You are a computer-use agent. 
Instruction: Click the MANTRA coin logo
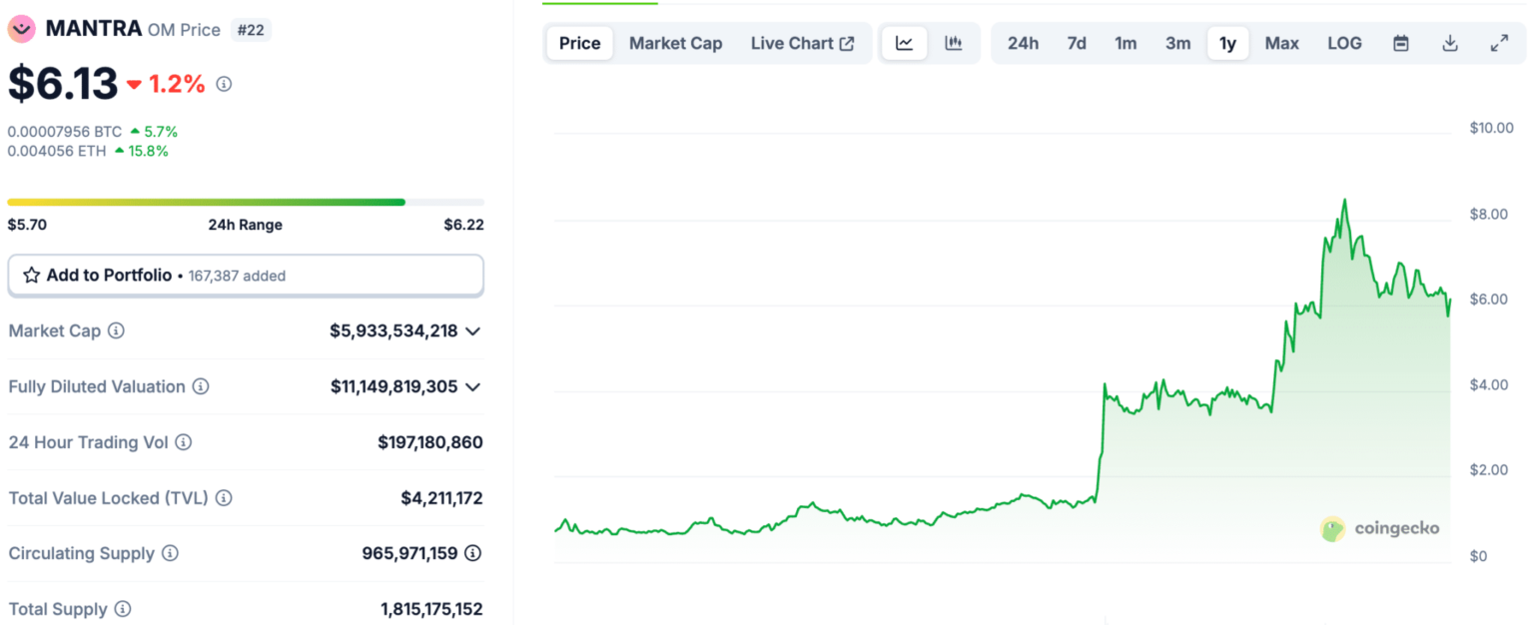pos(21,28)
